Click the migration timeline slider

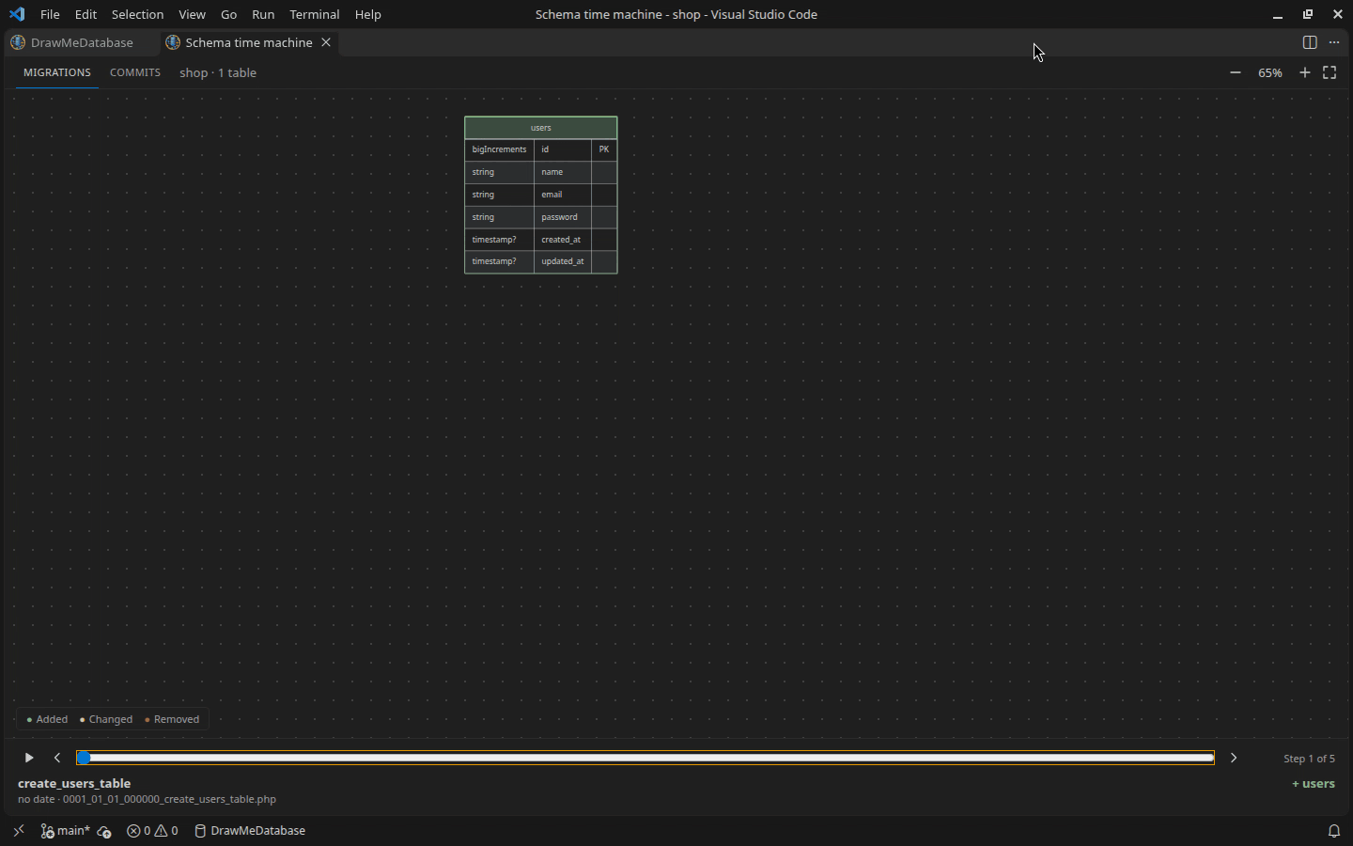click(x=645, y=758)
